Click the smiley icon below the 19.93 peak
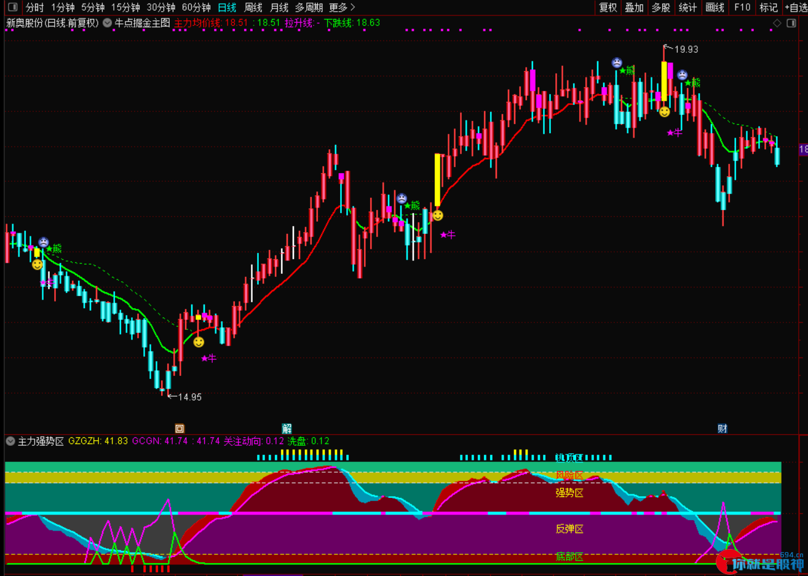 tap(664, 112)
